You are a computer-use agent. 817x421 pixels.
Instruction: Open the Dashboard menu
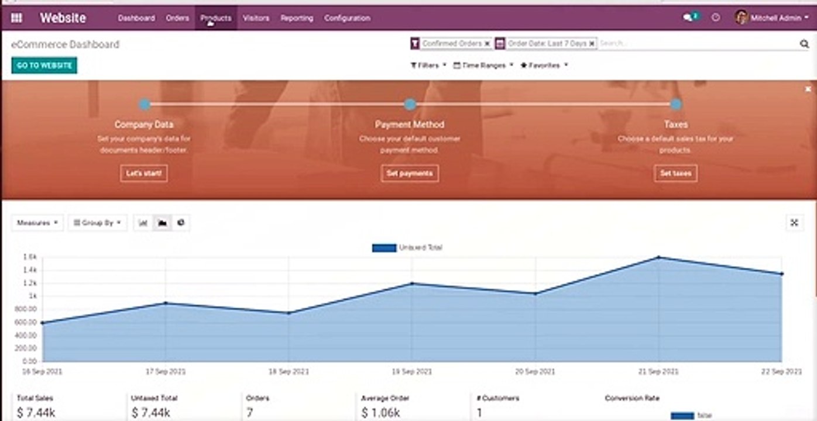click(136, 18)
